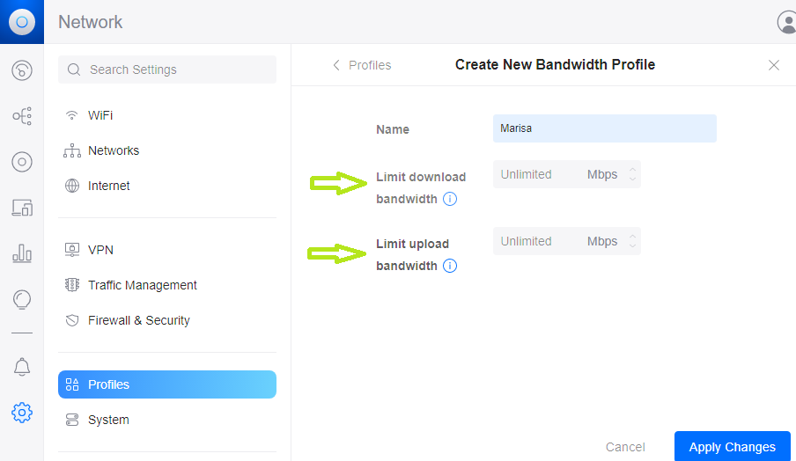Adjust the download bandwidth Mbps stepper
Viewport: 796px width, 461px height.
point(631,174)
